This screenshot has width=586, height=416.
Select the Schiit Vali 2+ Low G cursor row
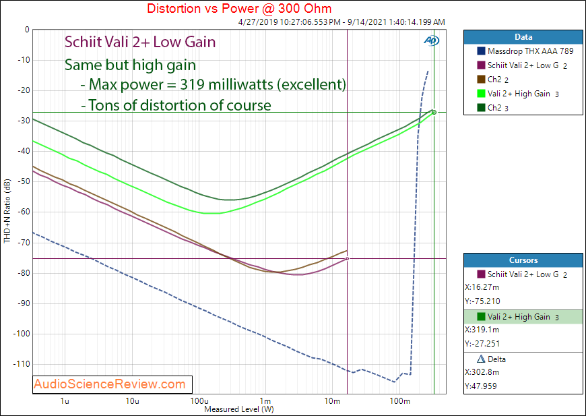click(x=523, y=274)
